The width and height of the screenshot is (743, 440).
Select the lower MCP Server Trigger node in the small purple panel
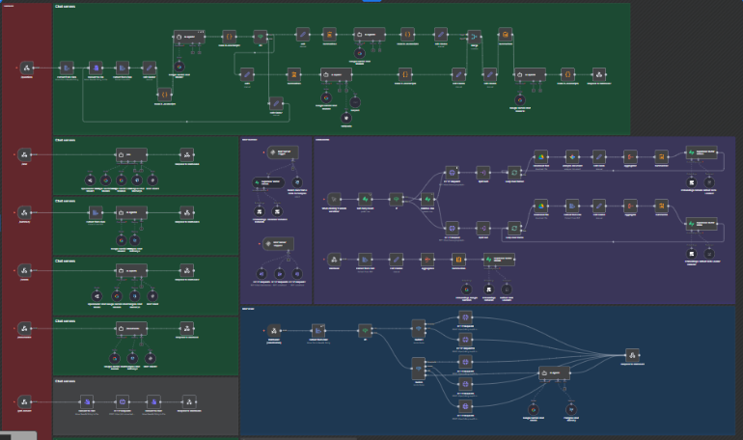coord(278,244)
